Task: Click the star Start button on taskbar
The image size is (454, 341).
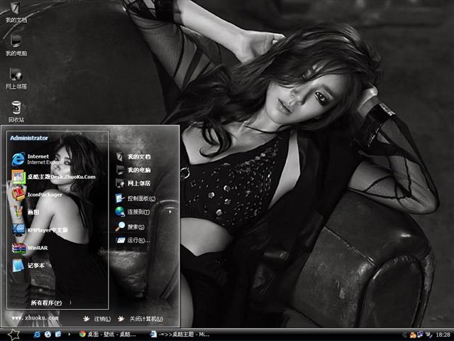Action: tap(13, 334)
